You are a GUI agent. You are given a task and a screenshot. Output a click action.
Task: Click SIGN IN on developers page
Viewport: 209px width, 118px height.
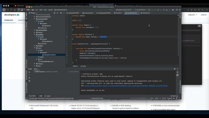point(203,15)
